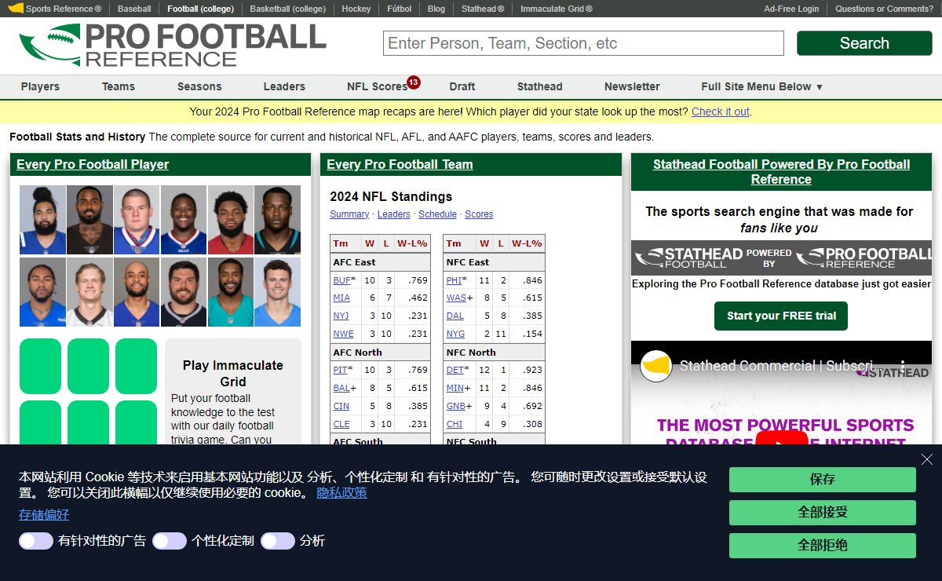The height and width of the screenshot is (581, 942).
Task: Click the Check it out link
Action: (721, 111)
